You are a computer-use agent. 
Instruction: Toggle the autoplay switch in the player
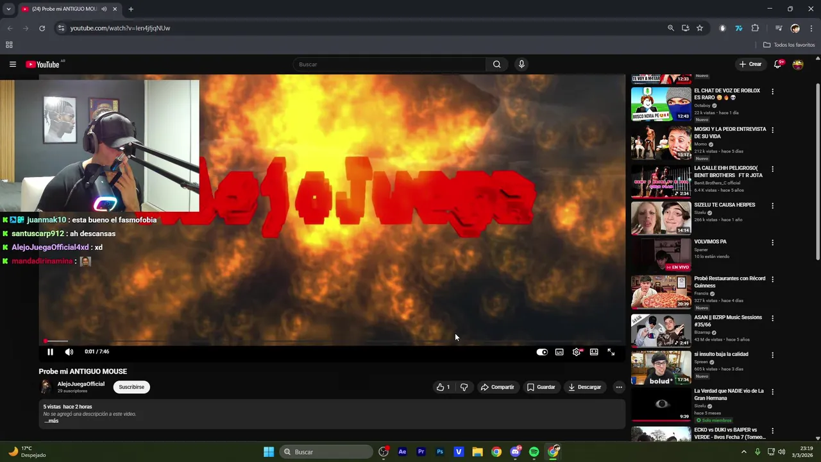click(542, 352)
